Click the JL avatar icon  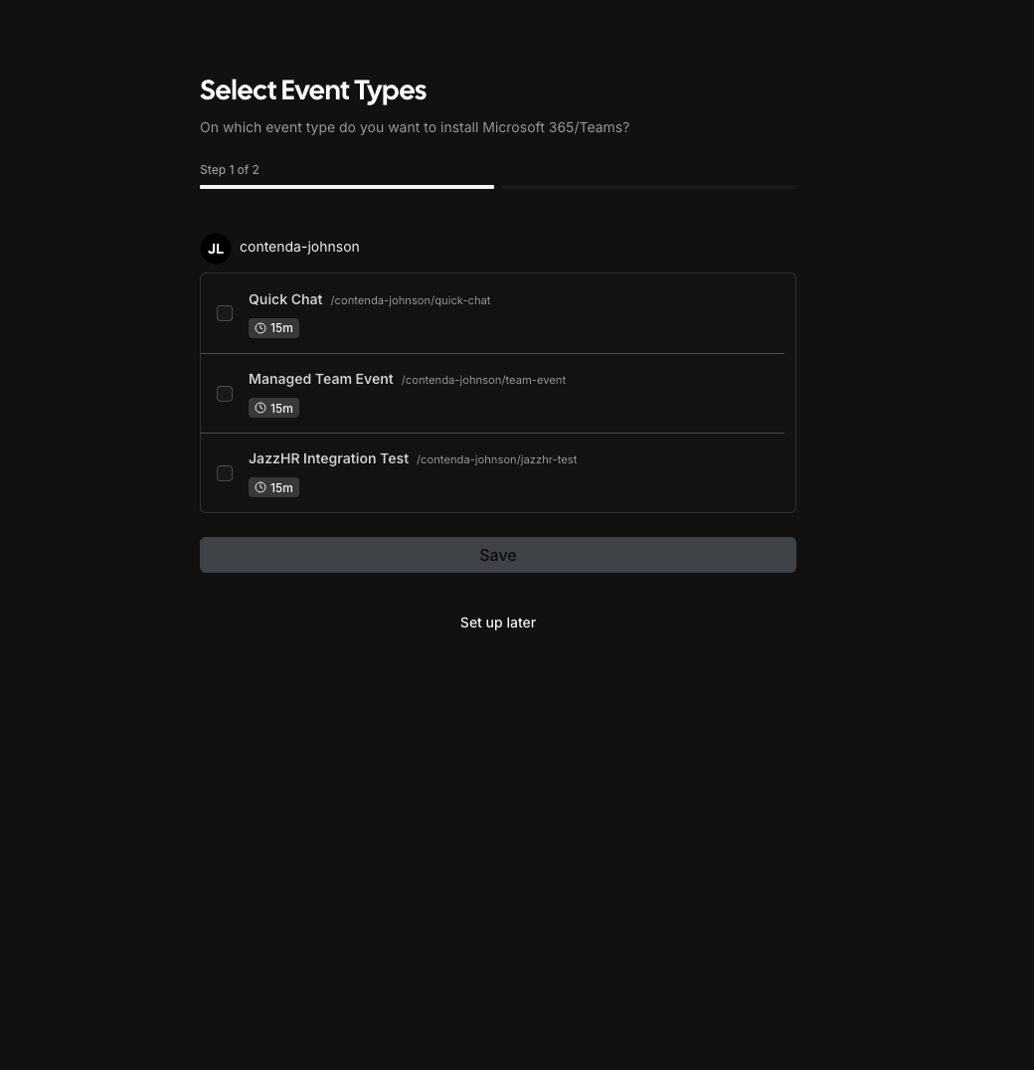[x=216, y=248]
